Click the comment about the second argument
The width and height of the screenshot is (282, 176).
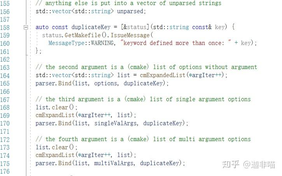tap(146, 67)
